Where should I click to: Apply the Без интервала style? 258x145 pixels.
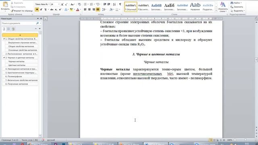coord(144,7)
